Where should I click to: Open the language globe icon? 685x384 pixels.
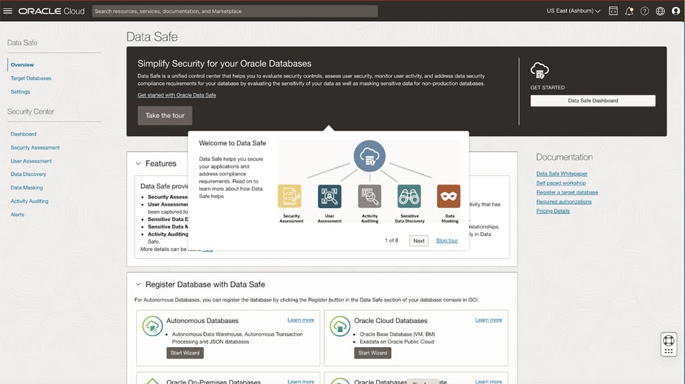(660, 11)
